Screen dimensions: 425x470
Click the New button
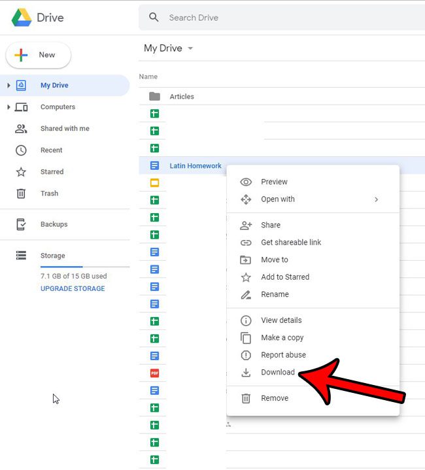click(39, 56)
